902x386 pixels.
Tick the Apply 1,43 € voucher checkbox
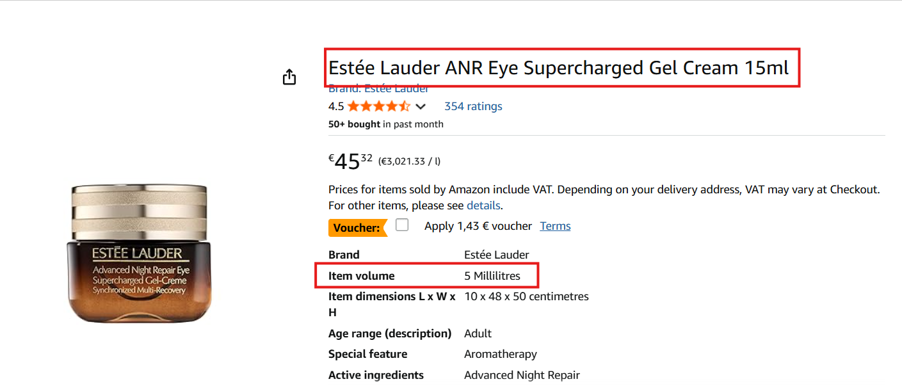pyautogui.click(x=402, y=225)
